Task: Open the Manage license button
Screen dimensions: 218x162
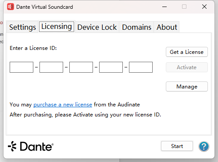Action: click(187, 87)
